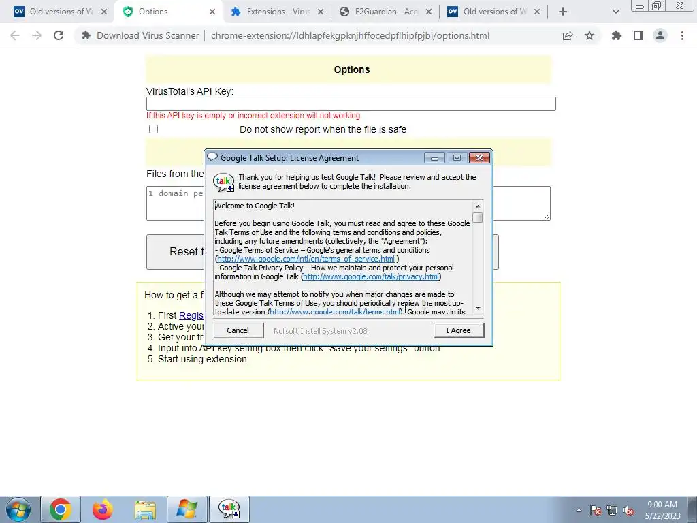Screen dimensions: 697x523
Task: Click the Chrome taskbar icon
Action: point(61,509)
